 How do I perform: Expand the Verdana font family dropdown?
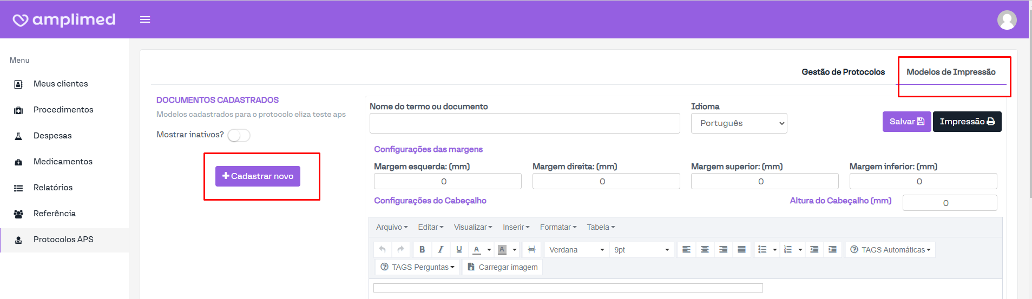click(x=576, y=250)
